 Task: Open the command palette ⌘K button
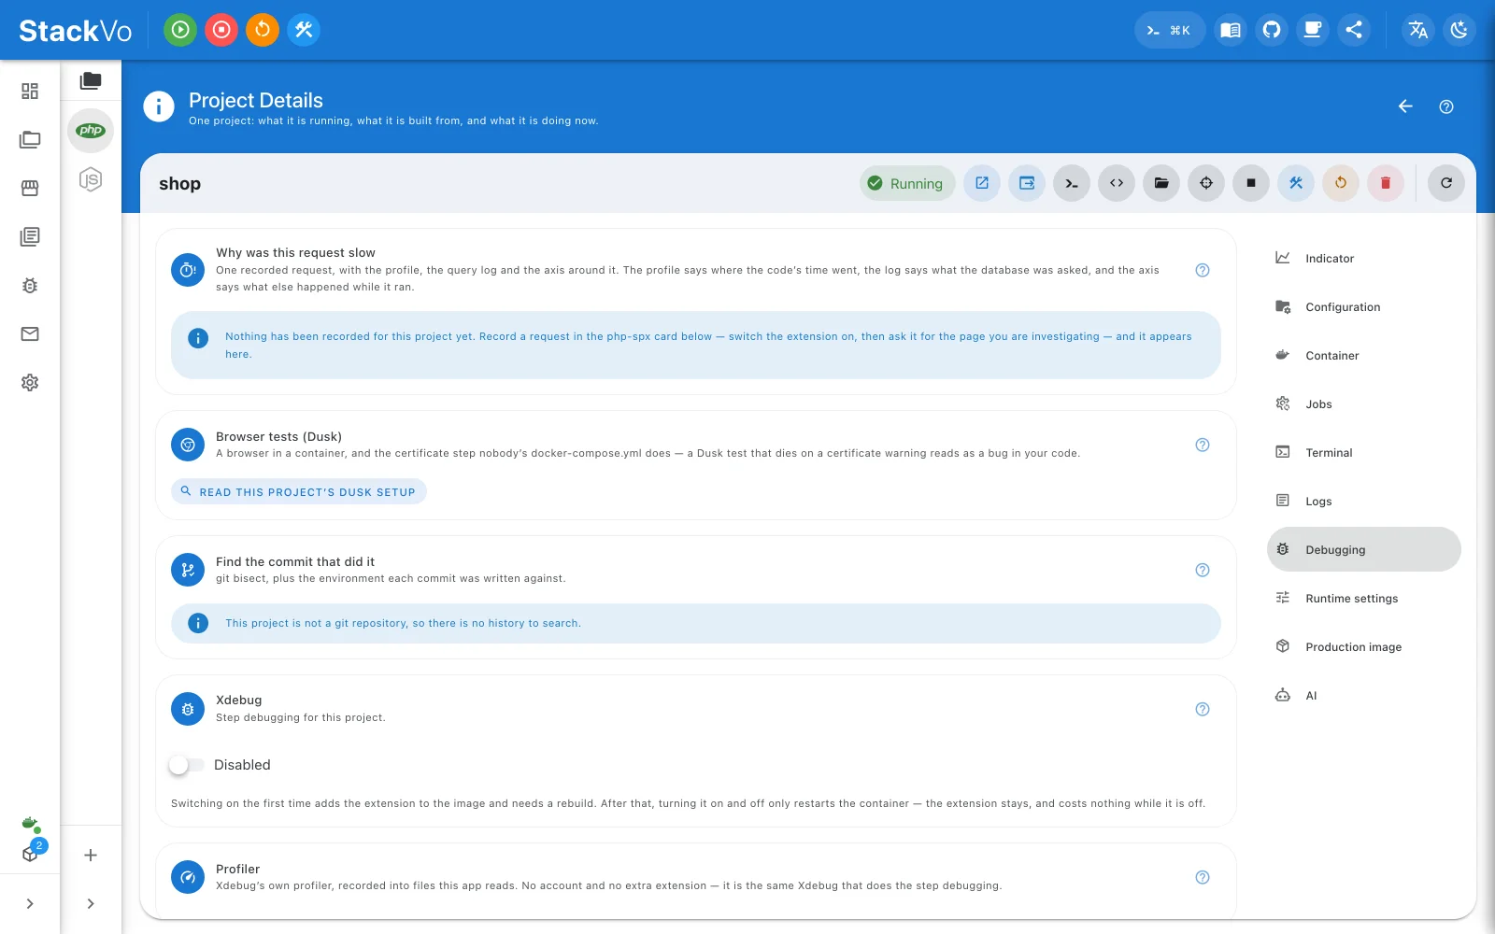click(1170, 30)
